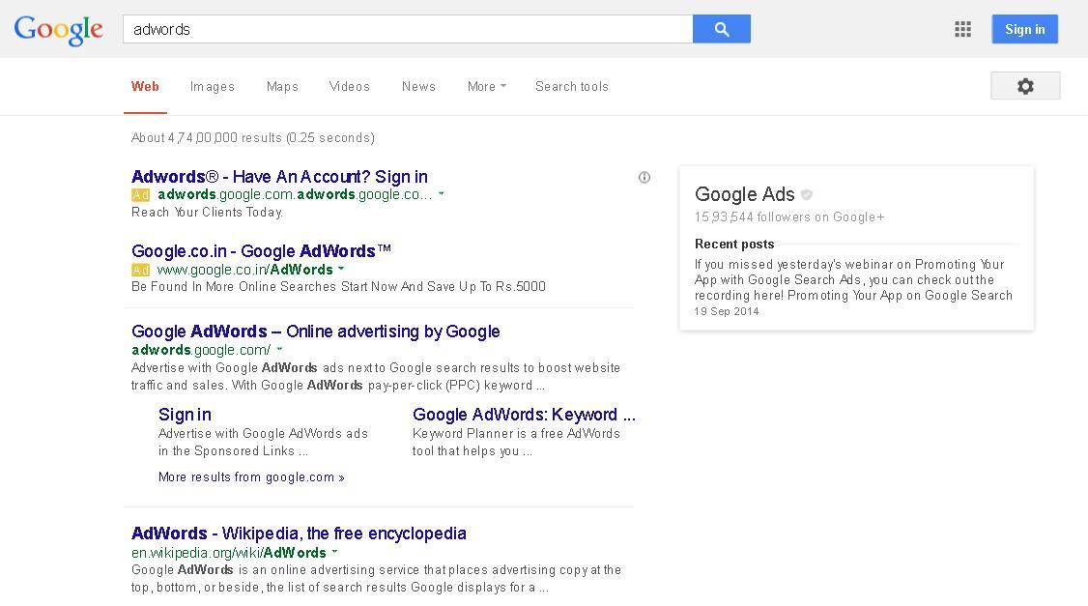Click the blue search magnifier button
The height and width of the screenshot is (606, 1088).
coord(721,29)
